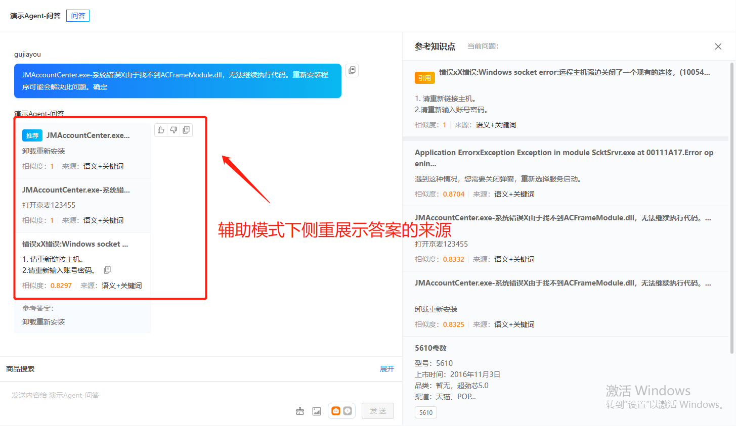Screen dimensions: 736x426
Task: Focus the message input field
Action: click(x=201, y=395)
